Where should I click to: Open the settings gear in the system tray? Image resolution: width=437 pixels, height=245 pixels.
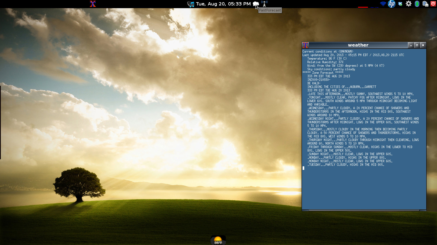tap(409, 4)
